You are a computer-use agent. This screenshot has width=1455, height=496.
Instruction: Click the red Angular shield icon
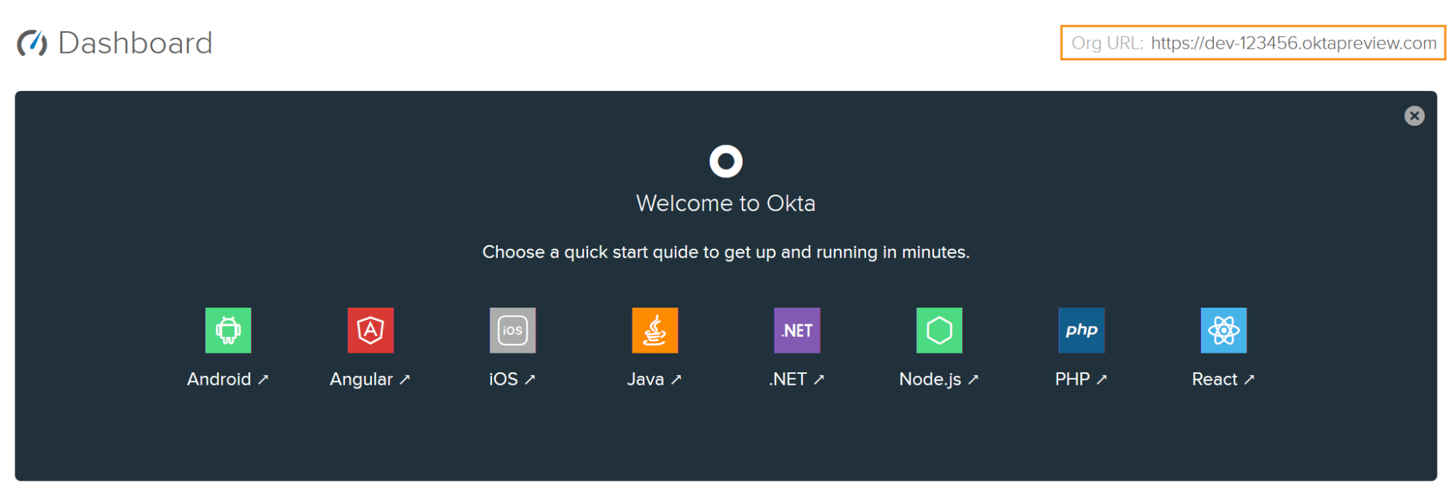coord(370,330)
